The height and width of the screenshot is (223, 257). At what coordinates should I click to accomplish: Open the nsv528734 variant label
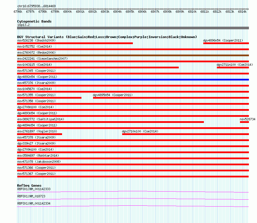coord(247,119)
